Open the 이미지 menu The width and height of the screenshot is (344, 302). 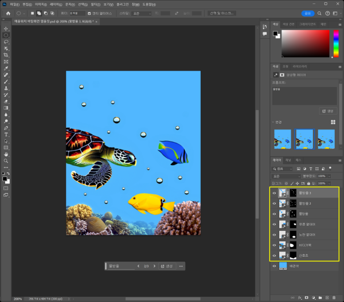[x=41, y=4]
